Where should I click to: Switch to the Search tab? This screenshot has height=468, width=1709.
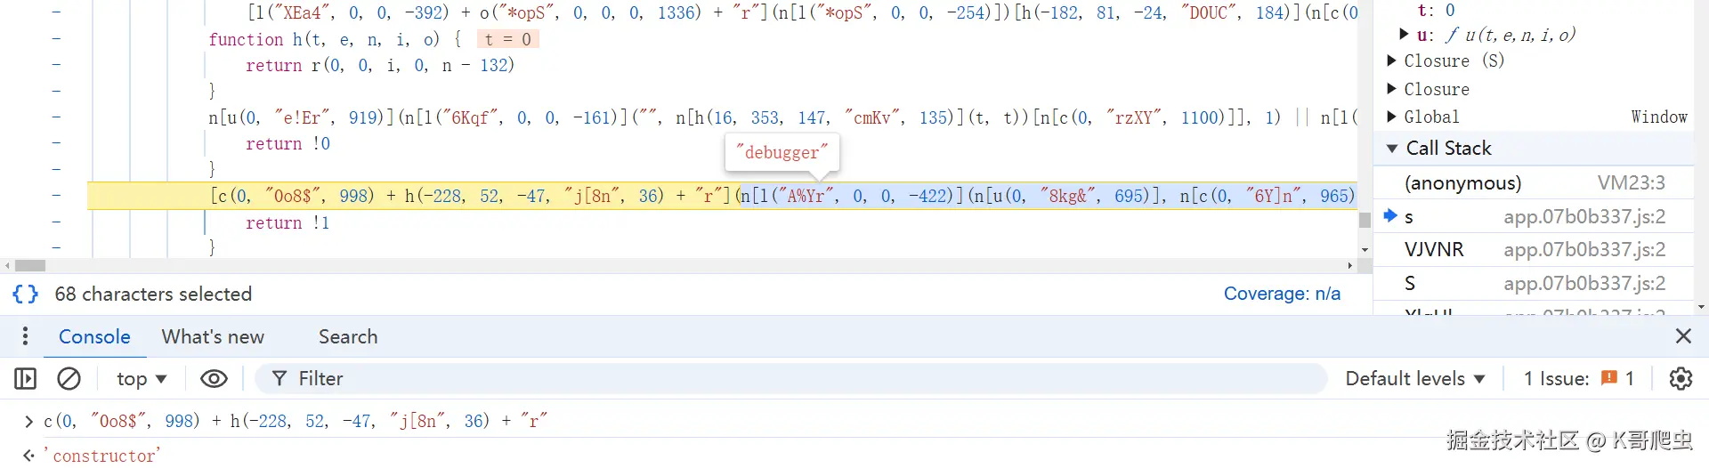coord(348,336)
